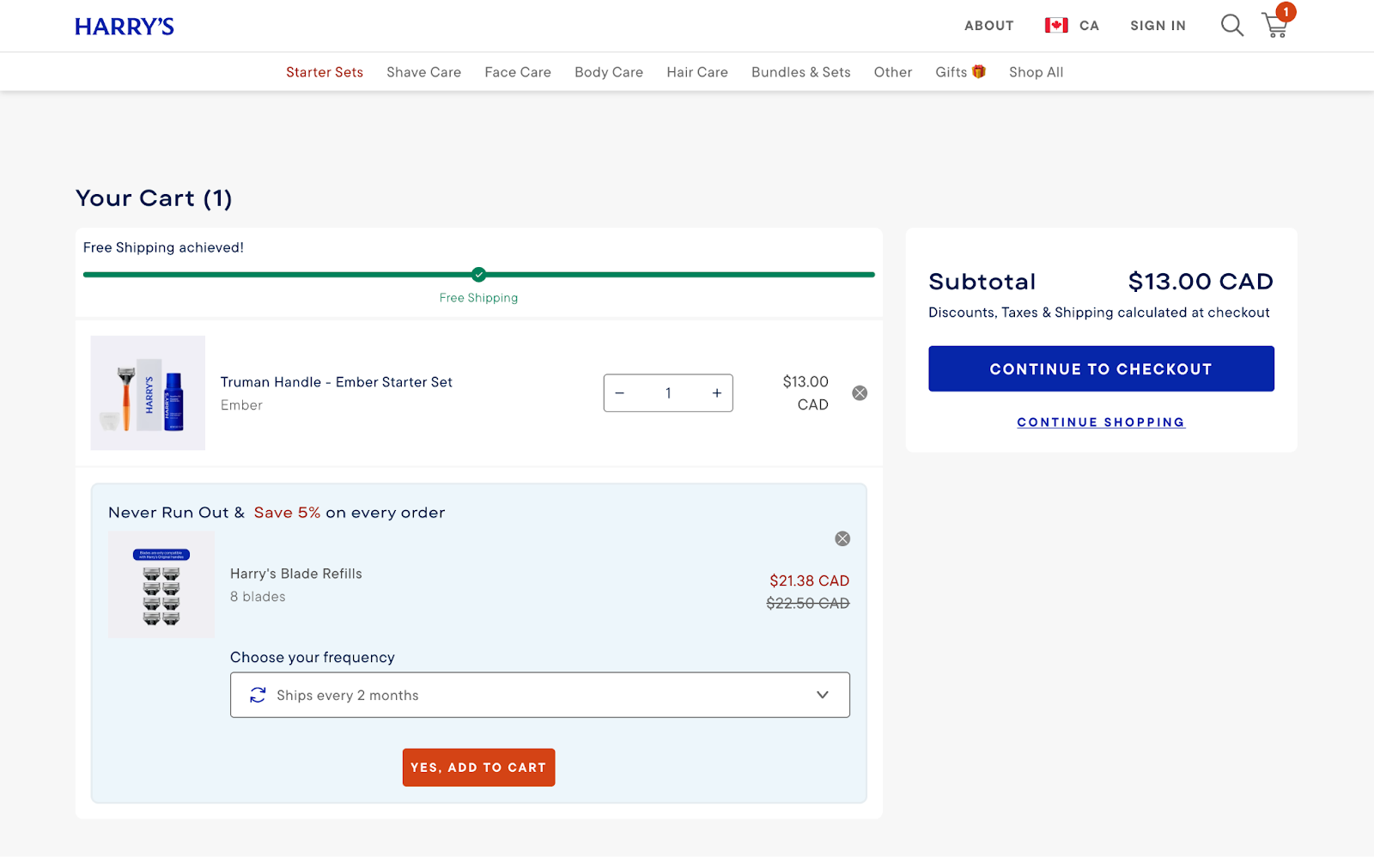
Task: Click the 'Free Shipping achieved!' text
Action: [x=163, y=247]
